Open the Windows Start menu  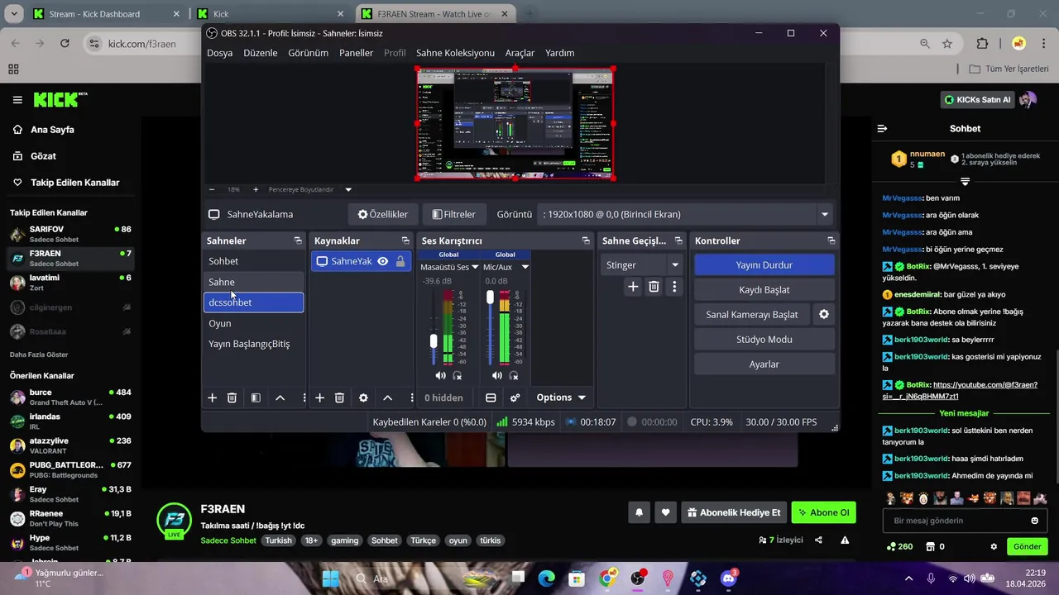pos(330,578)
